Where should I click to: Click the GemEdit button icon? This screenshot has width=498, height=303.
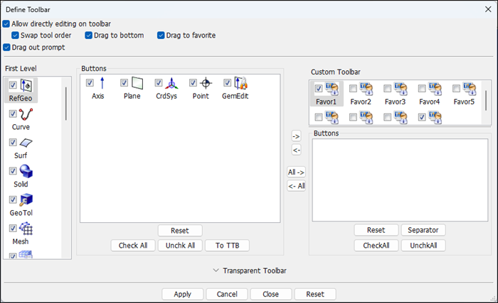point(240,84)
